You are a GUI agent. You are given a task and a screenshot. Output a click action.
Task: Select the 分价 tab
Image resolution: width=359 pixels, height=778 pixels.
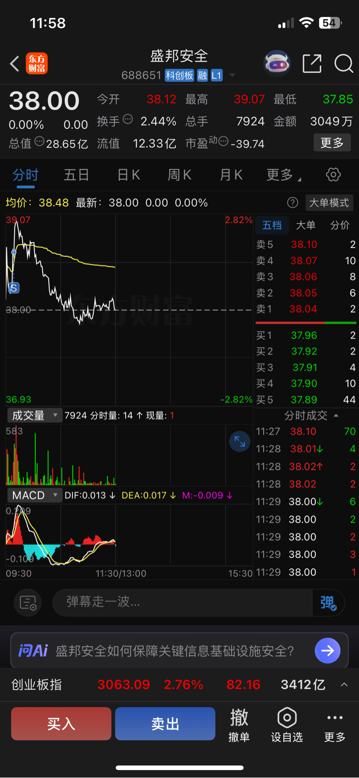pos(340,225)
